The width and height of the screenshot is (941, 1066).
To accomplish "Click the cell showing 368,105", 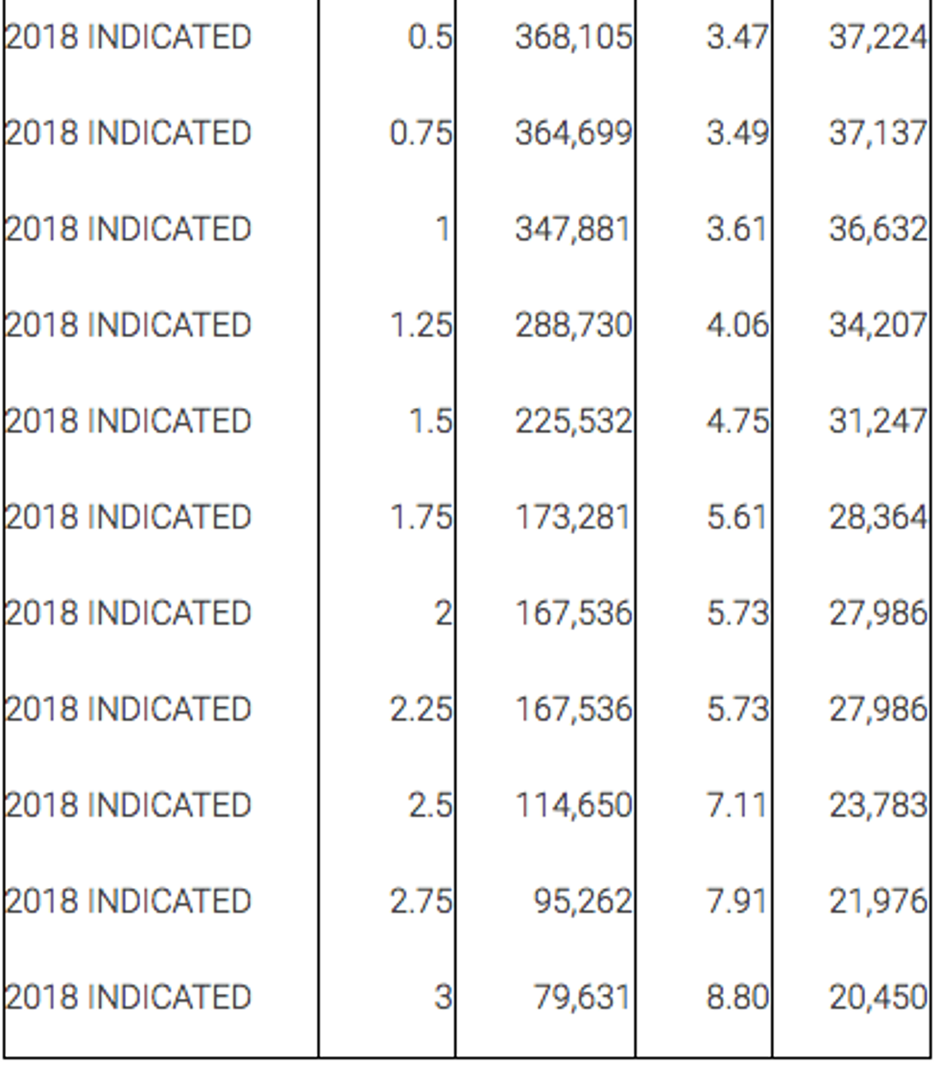I will pos(573,38).
